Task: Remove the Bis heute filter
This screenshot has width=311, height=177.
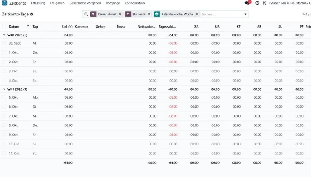Action: pyautogui.click(x=149, y=14)
